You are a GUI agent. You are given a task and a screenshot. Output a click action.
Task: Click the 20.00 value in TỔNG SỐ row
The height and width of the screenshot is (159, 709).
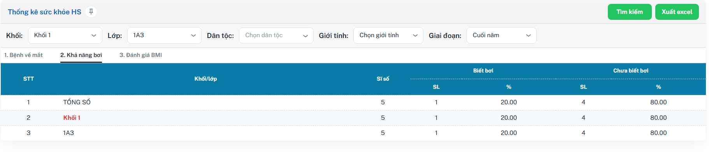[x=509, y=102]
